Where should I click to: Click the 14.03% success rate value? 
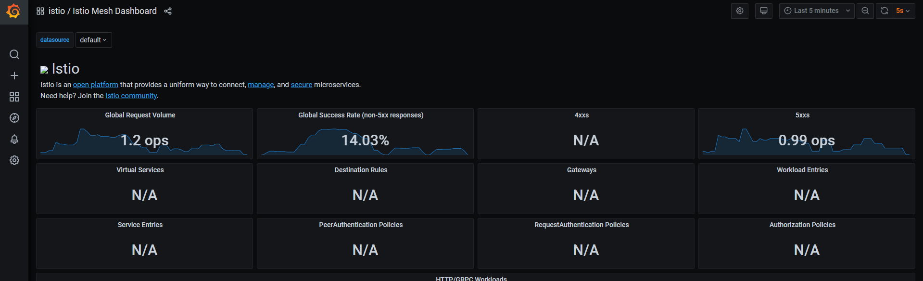(x=365, y=140)
